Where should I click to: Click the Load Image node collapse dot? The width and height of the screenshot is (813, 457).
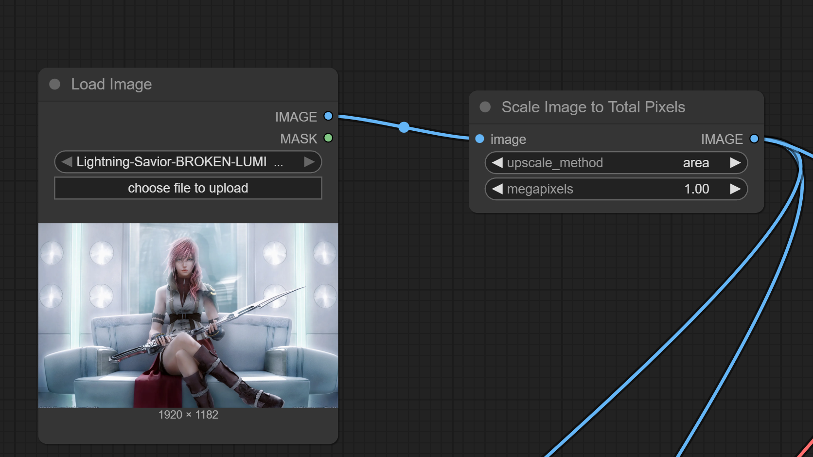pos(55,84)
